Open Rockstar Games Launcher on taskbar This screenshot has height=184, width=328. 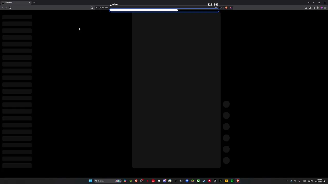[226, 181]
